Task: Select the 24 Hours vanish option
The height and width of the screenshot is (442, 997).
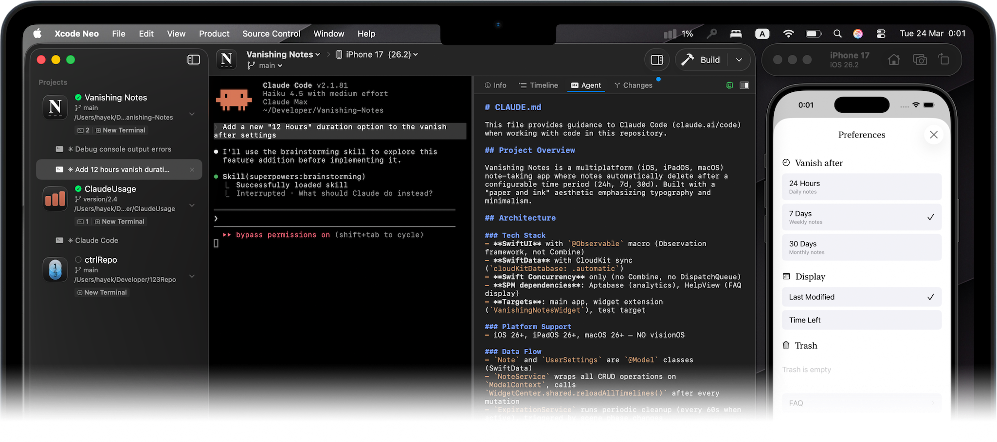Action: [861, 187]
